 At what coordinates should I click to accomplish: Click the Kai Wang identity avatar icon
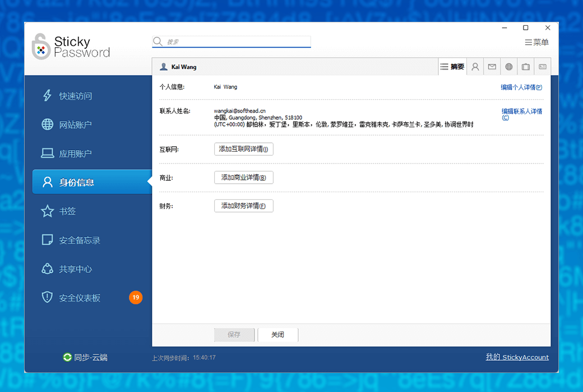pyautogui.click(x=164, y=67)
